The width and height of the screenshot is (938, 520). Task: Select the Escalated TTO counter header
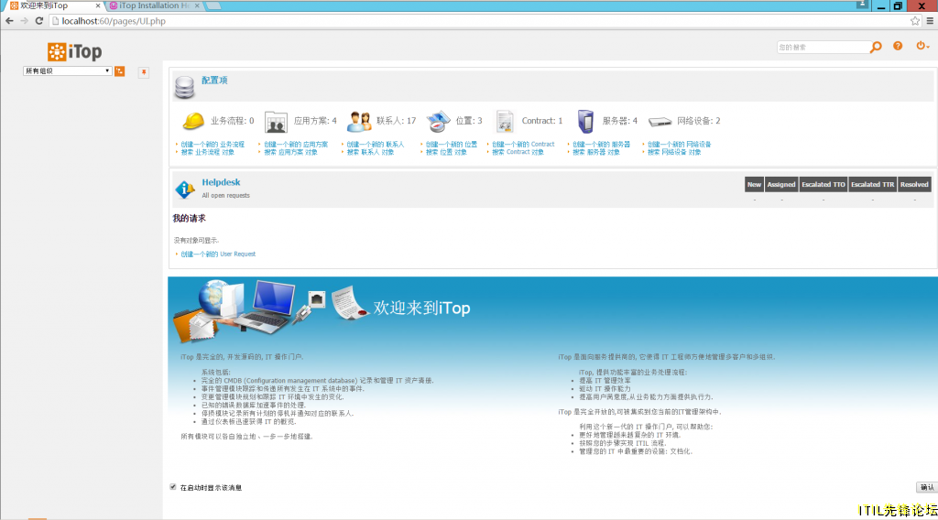point(823,184)
